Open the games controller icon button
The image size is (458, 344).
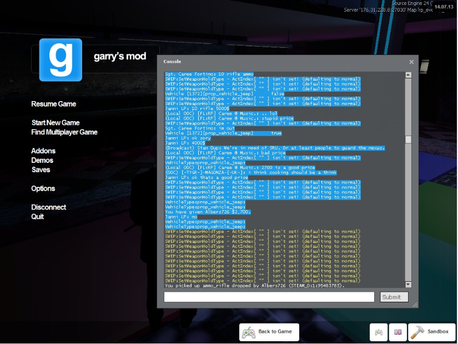(x=379, y=332)
